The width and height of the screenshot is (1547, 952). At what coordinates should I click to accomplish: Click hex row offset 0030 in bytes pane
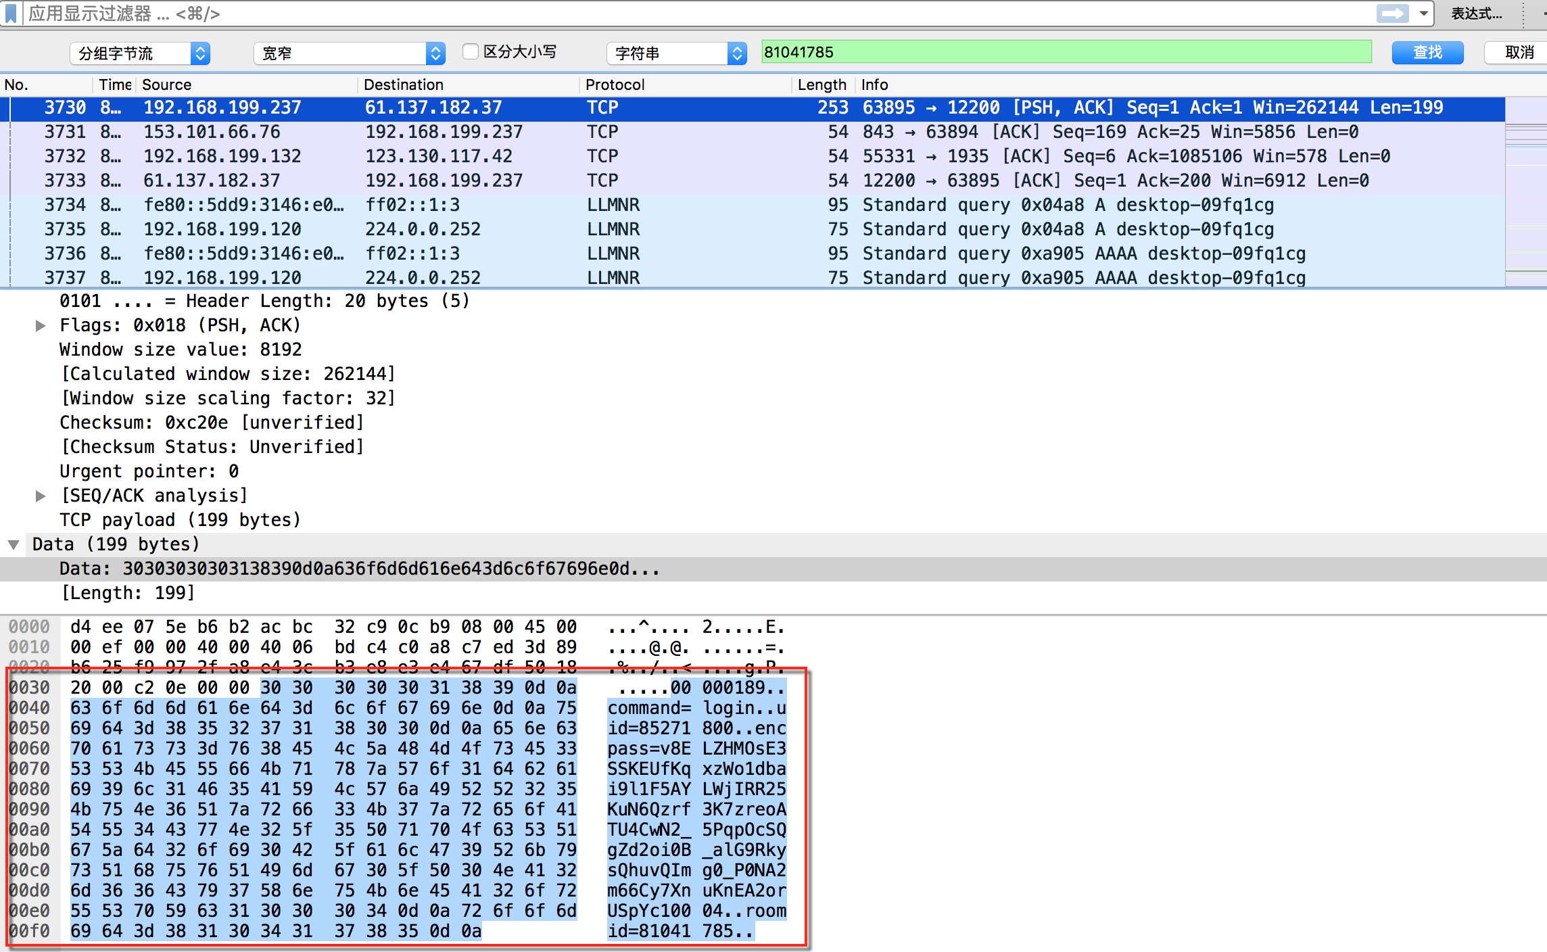pyautogui.click(x=30, y=688)
